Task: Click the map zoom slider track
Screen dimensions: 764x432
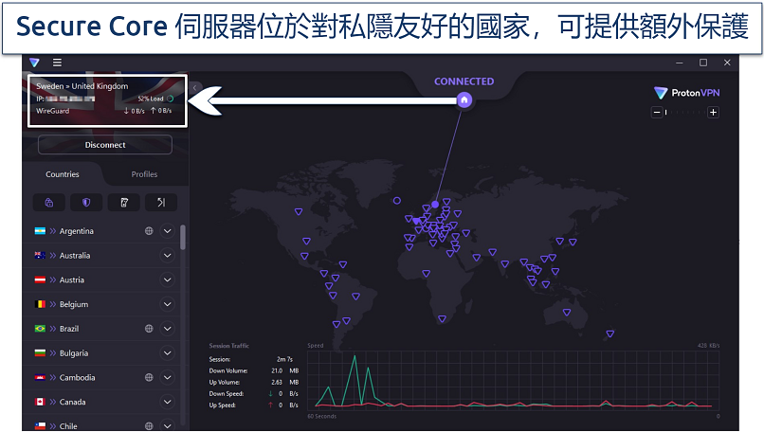Action: (684, 113)
